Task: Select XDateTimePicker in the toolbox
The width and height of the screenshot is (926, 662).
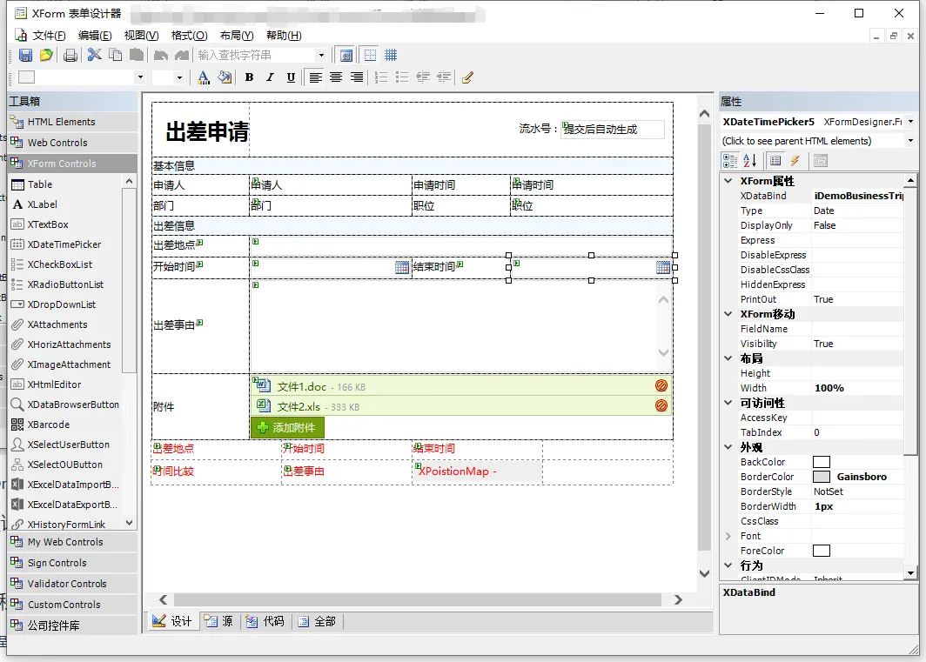Action: (64, 244)
